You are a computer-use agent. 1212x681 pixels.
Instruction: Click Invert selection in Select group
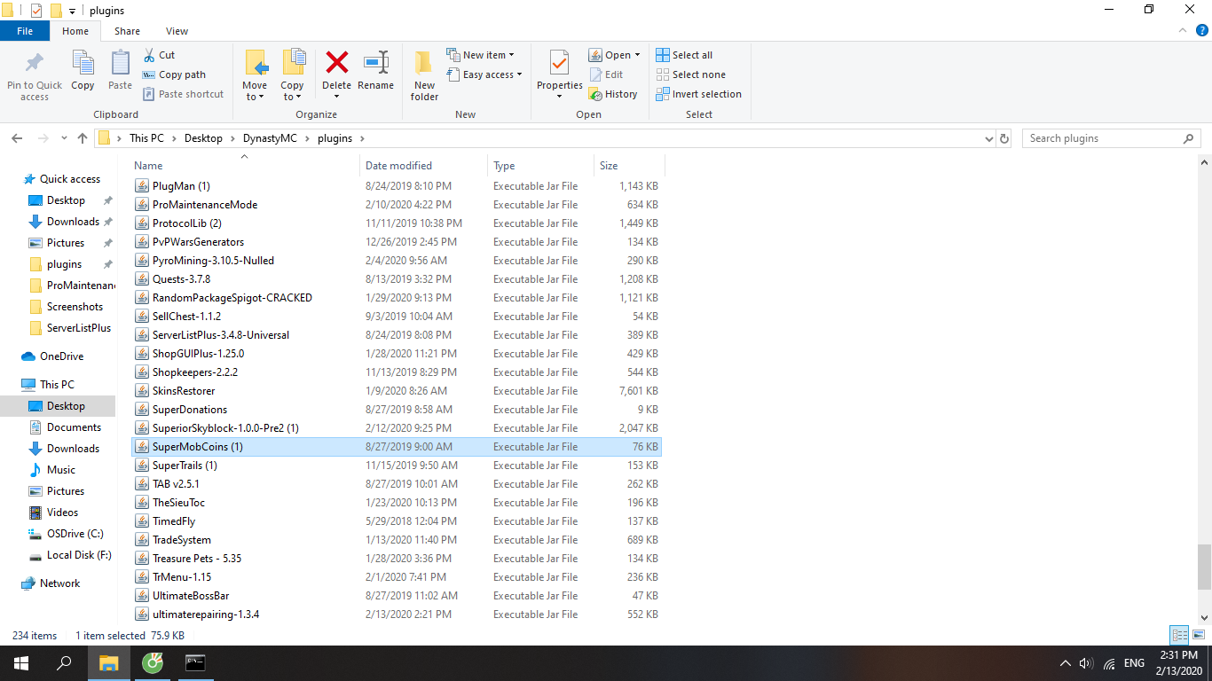[699, 94]
